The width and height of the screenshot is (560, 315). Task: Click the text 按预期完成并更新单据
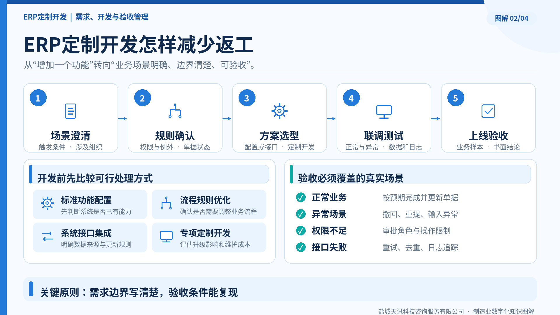pos(420,197)
